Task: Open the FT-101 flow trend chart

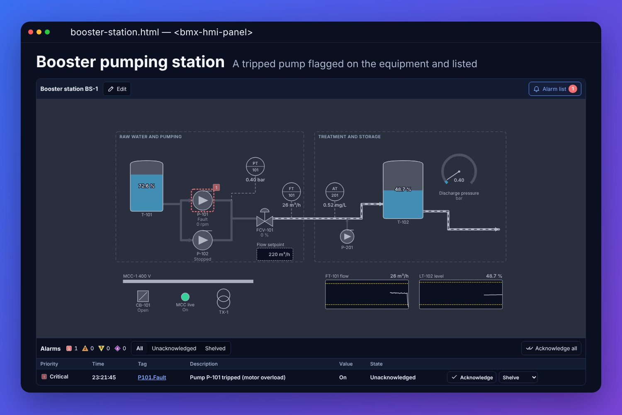Action: pyautogui.click(x=367, y=294)
